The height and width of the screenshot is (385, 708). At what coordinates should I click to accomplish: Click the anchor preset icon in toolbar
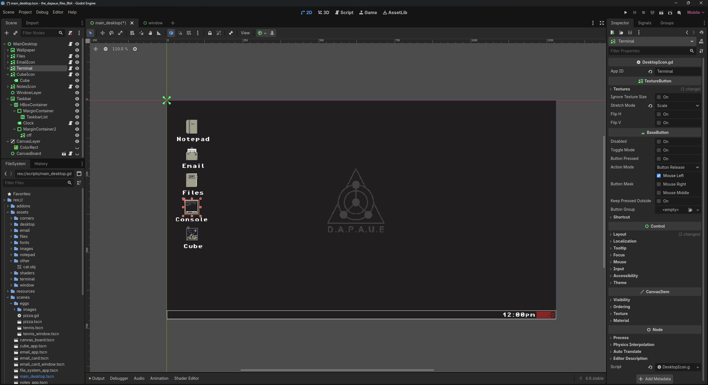coord(272,33)
